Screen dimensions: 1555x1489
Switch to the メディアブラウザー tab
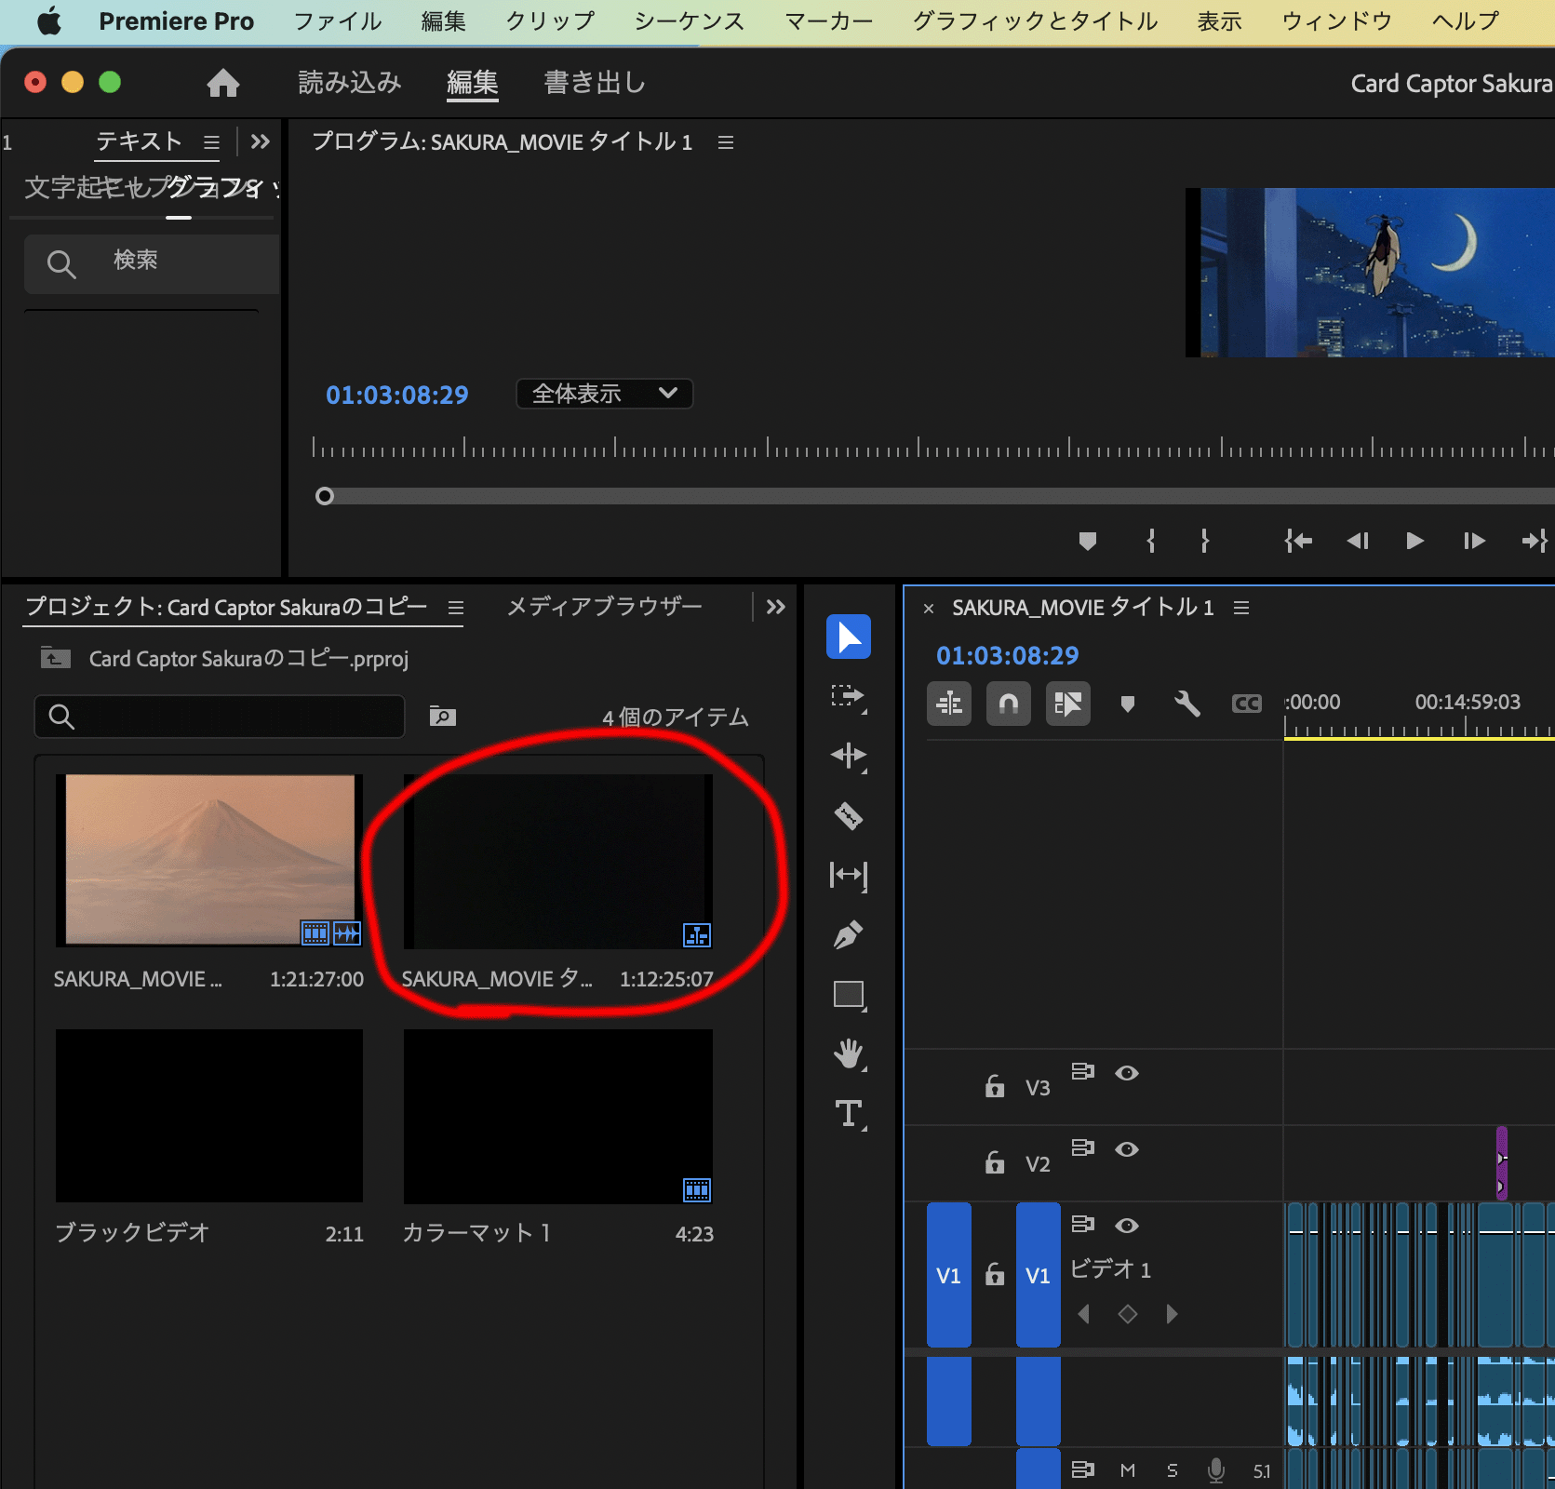pyautogui.click(x=603, y=607)
